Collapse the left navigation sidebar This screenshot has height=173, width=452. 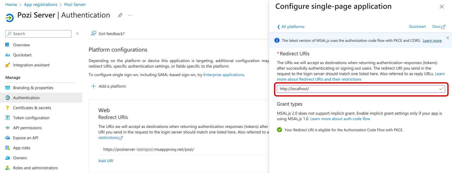click(x=77, y=34)
